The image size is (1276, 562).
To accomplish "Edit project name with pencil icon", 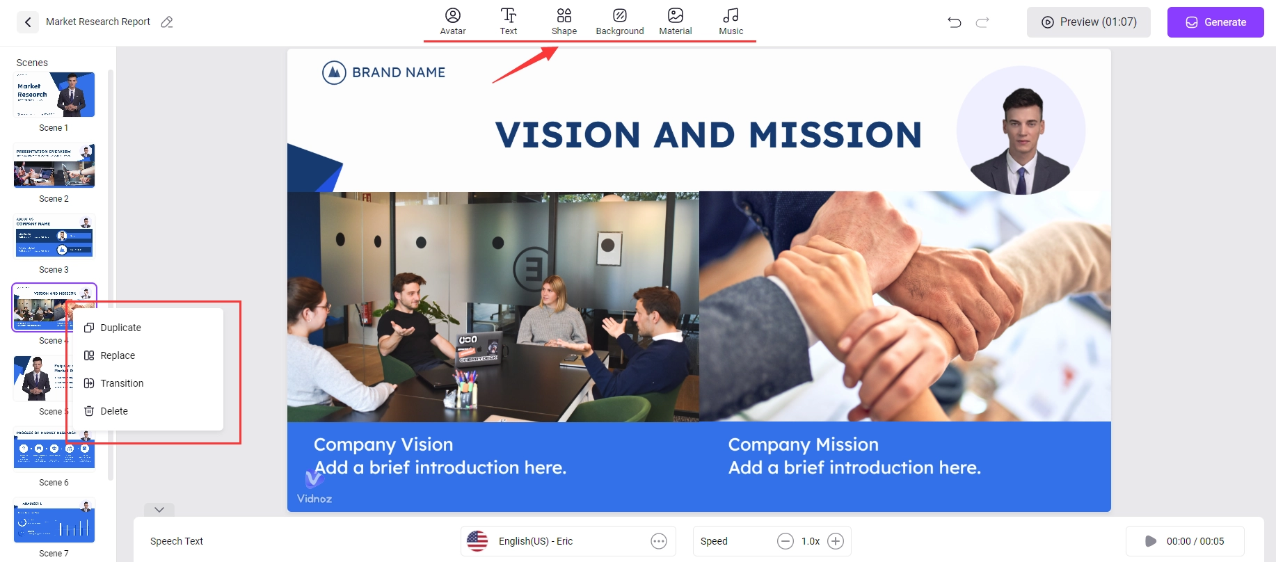I will (x=167, y=22).
